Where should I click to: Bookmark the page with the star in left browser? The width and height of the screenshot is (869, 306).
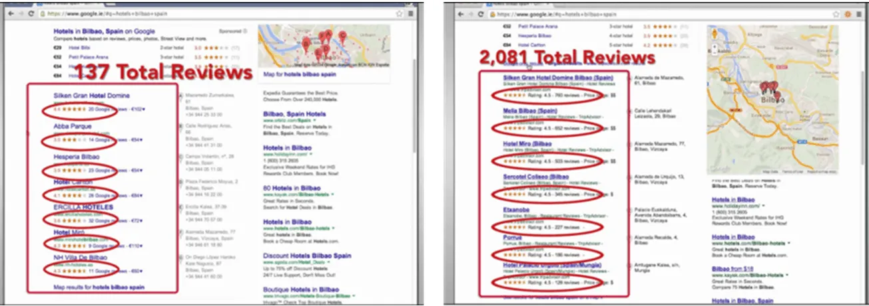pos(400,13)
